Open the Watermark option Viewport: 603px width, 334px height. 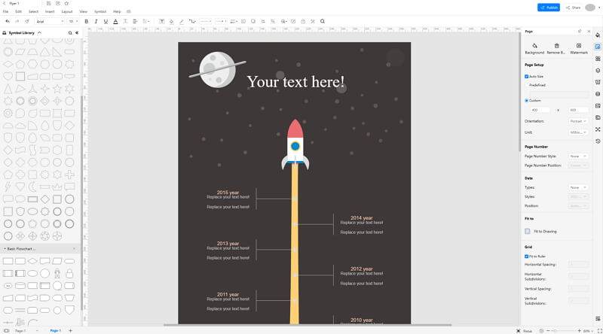coord(578,48)
